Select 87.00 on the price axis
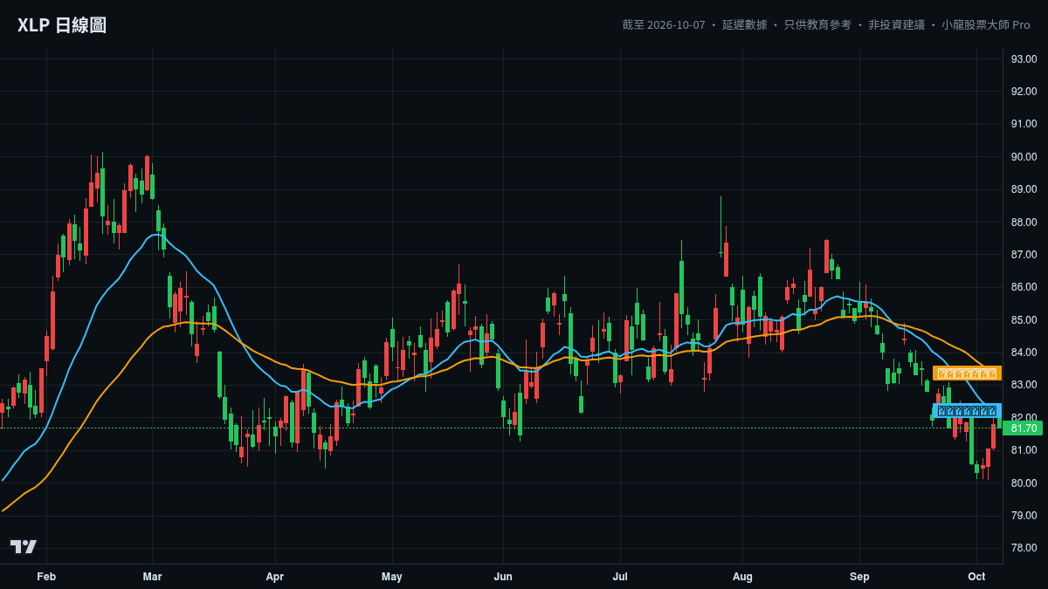This screenshot has height=589, width=1048. (1024, 255)
